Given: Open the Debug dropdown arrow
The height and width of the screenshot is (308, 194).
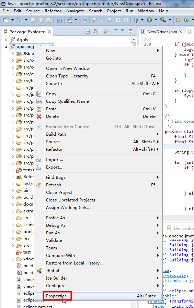Looking at the screenshot, I should coord(142,20).
